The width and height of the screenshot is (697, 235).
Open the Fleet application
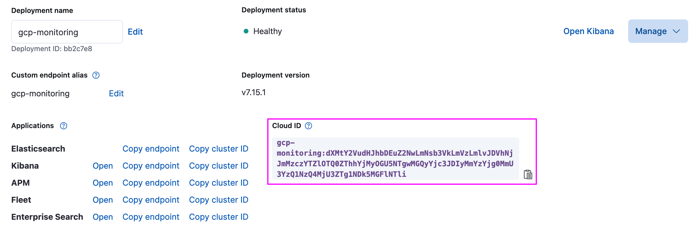tap(103, 200)
